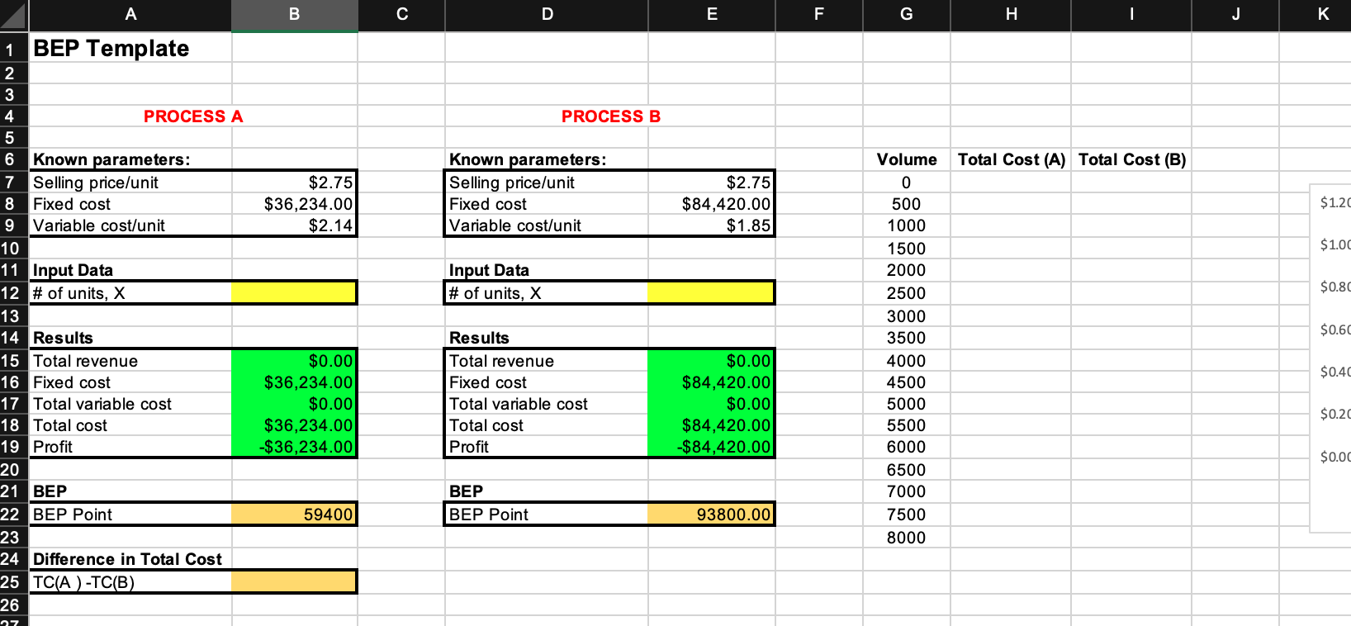Select column A header
This screenshot has width=1351, height=626.
click(130, 15)
